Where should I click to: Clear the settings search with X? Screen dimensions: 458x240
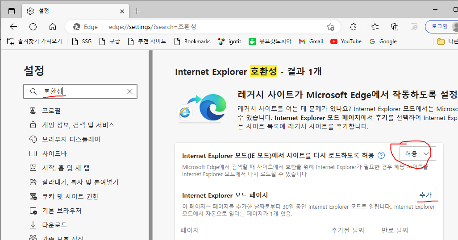(130, 92)
